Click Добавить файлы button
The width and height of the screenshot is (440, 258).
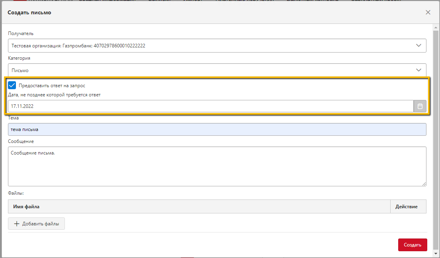pos(37,223)
